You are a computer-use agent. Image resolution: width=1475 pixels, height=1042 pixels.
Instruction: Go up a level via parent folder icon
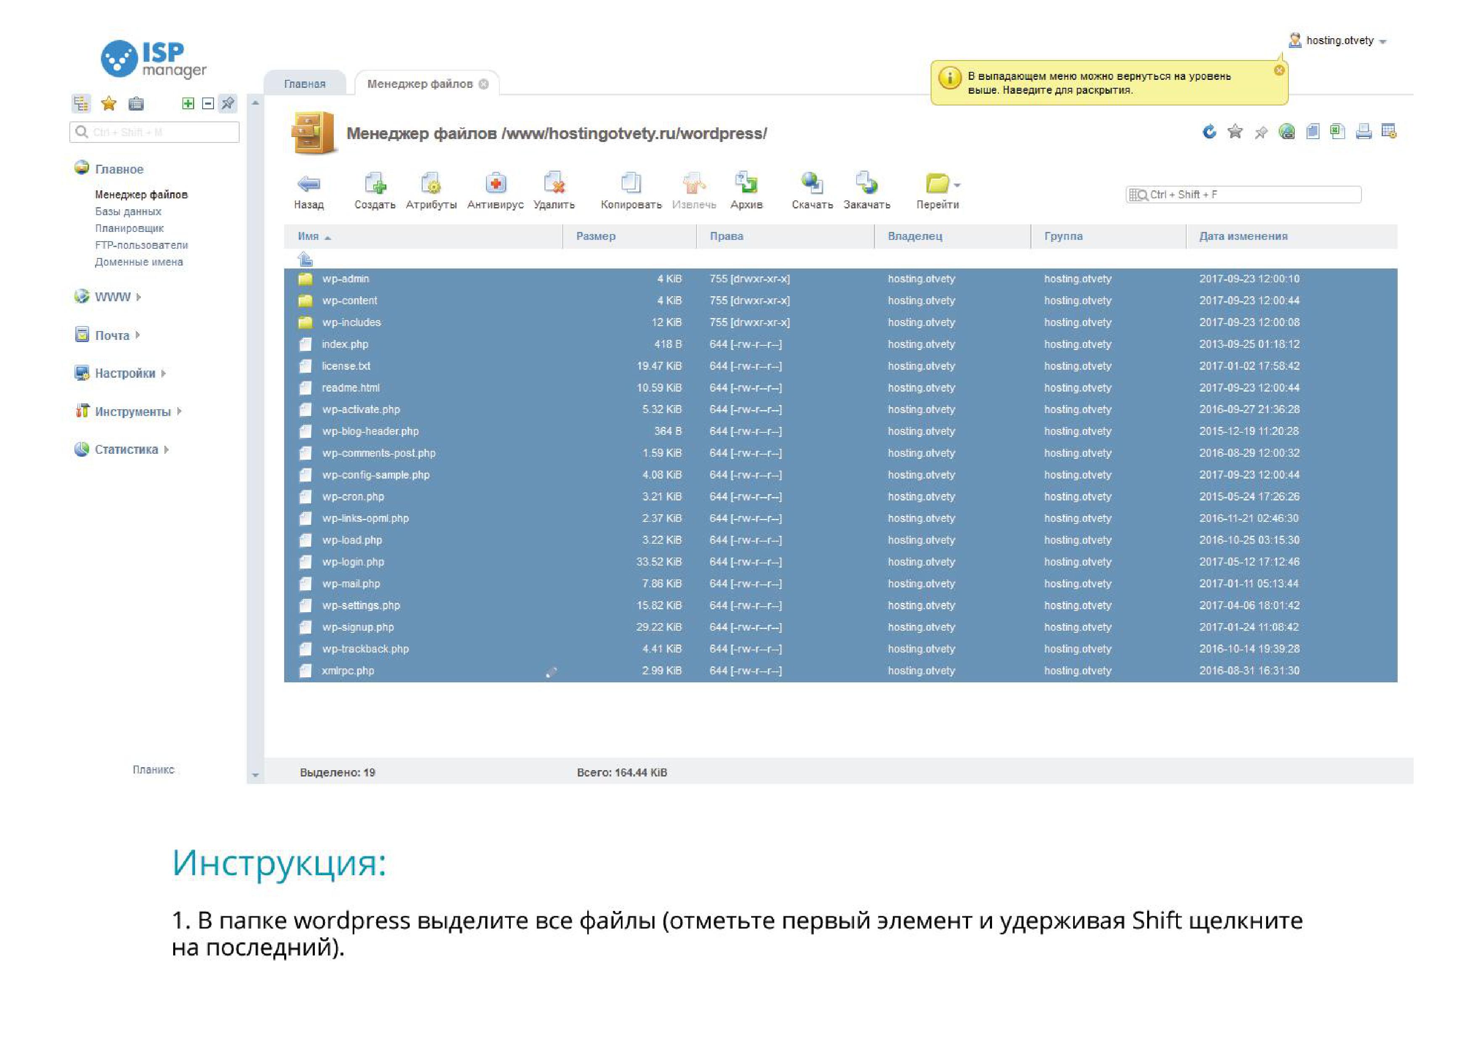(305, 259)
